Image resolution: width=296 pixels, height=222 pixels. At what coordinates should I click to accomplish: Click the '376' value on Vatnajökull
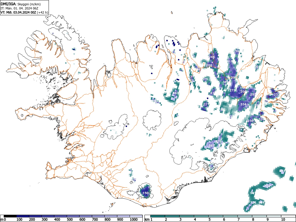218,141
